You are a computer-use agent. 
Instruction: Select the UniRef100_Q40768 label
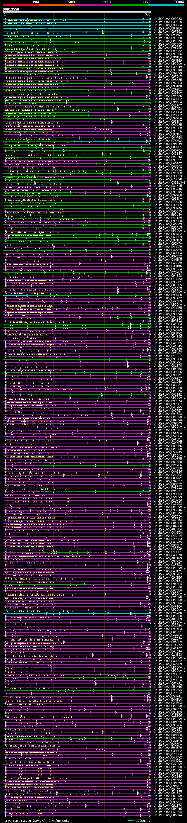(x=168, y=138)
